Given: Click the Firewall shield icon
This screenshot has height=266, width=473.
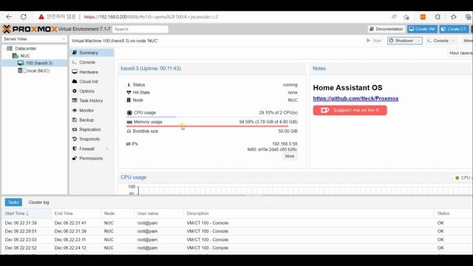Looking at the screenshot, I should point(75,149).
